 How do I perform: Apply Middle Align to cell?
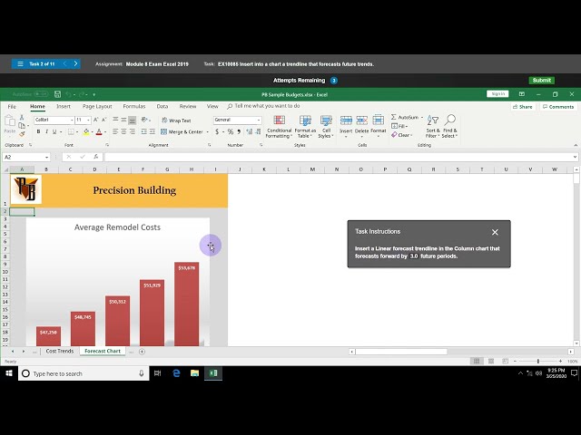[123, 120]
